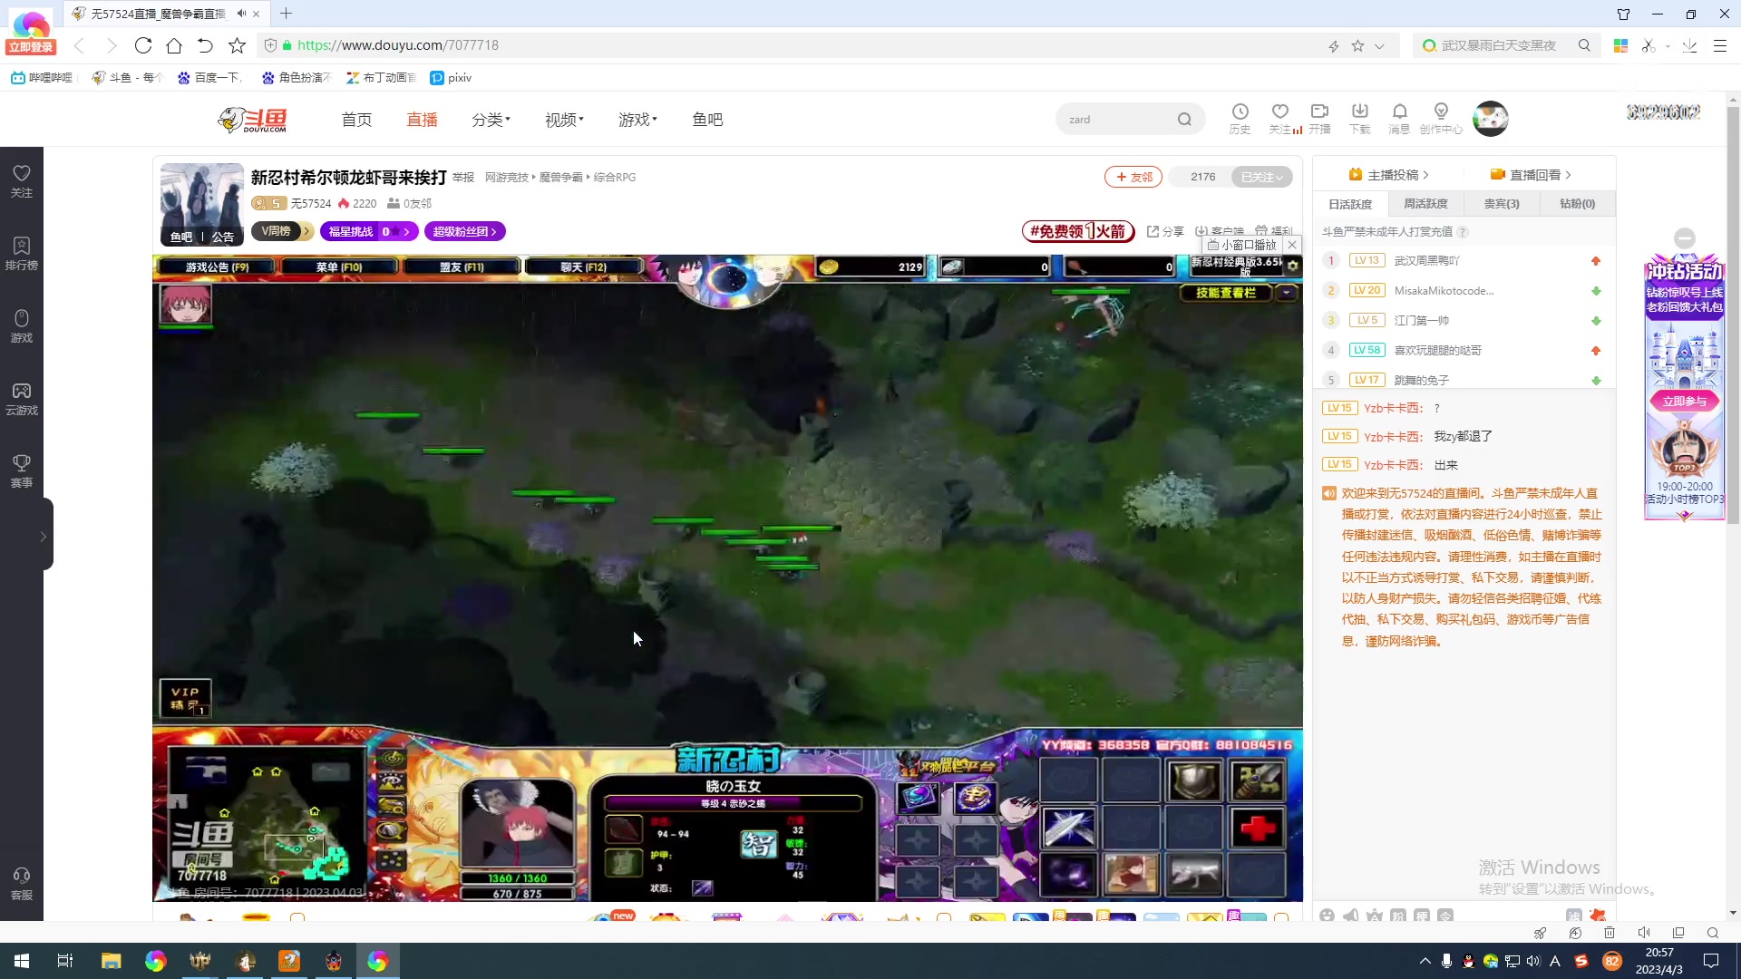
Task: Open the 超级粉丝团 badge
Action: [x=465, y=231]
